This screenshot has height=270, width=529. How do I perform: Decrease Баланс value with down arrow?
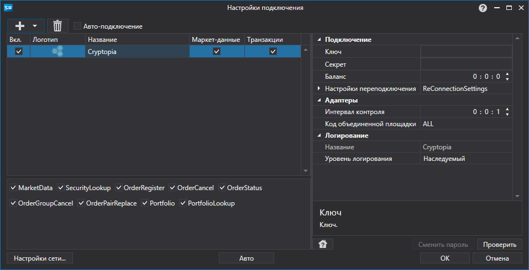click(x=507, y=79)
